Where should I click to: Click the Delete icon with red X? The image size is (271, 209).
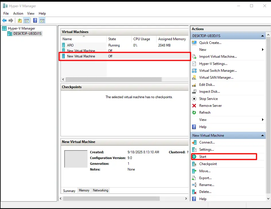pos(194,192)
